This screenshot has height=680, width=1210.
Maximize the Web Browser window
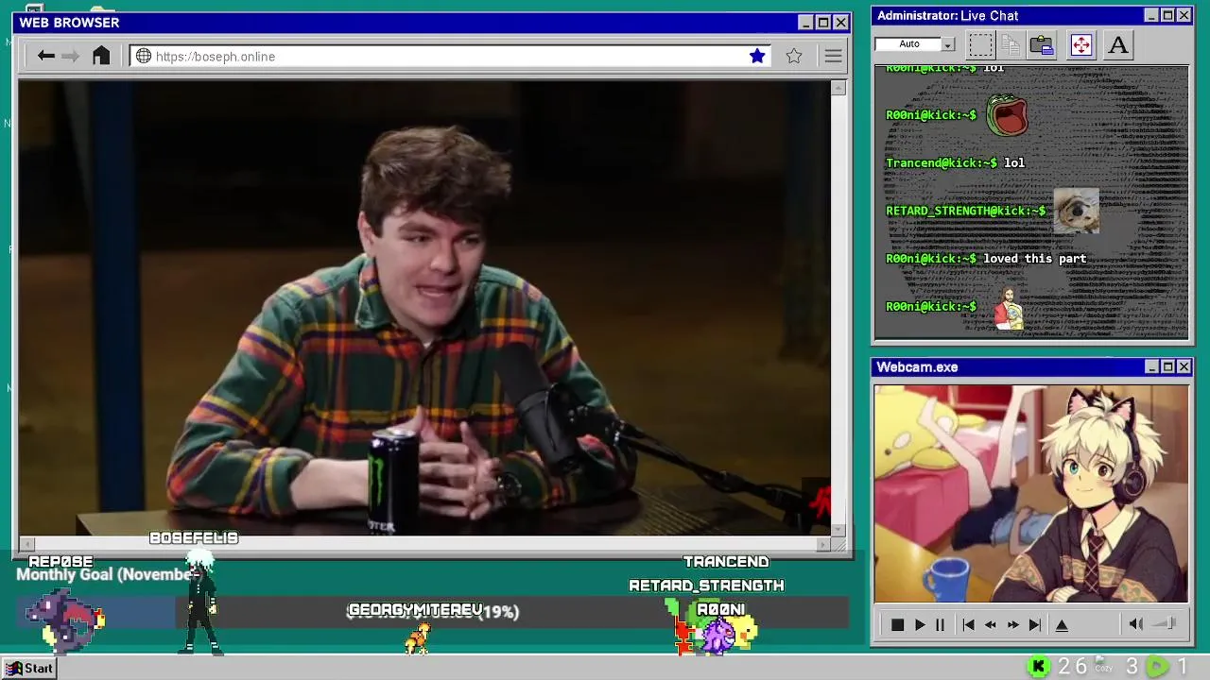[822, 23]
